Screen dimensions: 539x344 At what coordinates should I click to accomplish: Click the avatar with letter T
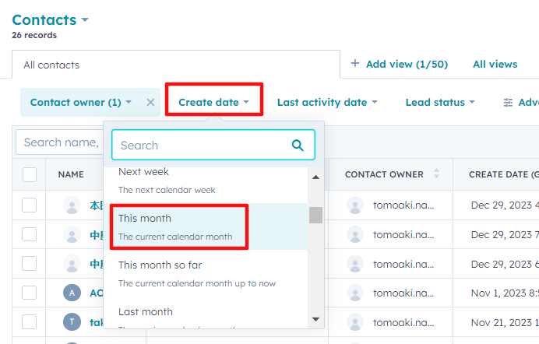point(72,321)
